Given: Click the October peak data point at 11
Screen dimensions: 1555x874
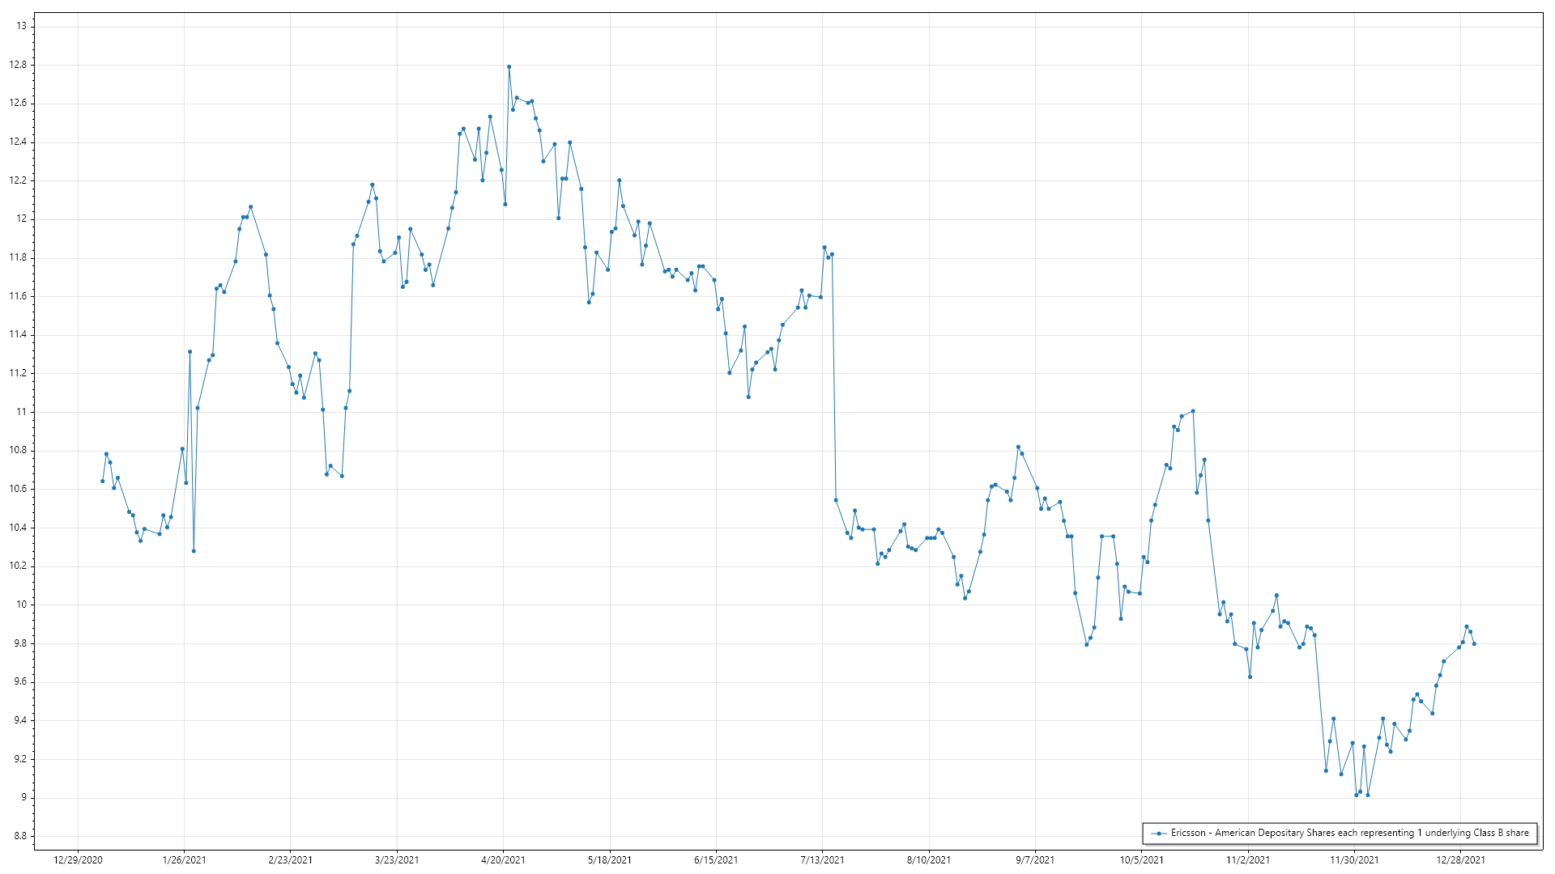Looking at the screenshot, I should (x=1193, y=411).
